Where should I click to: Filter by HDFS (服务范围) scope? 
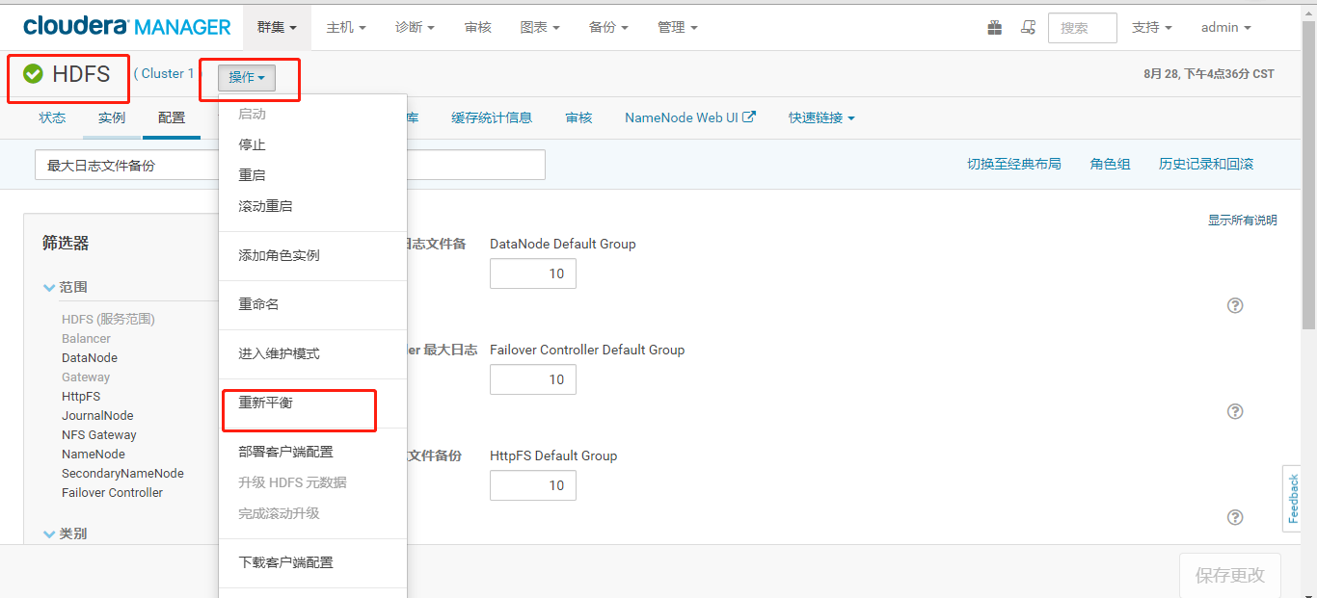tap(108, 319)
